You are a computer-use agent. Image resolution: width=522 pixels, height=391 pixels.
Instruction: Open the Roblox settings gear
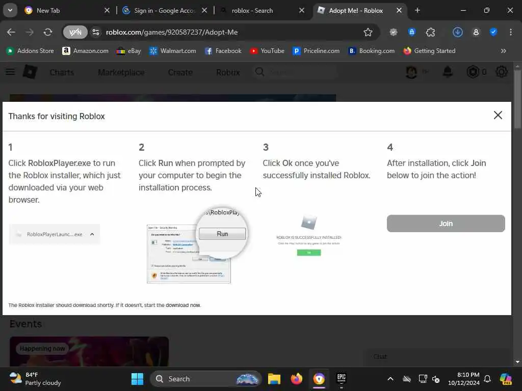point(502,72)
